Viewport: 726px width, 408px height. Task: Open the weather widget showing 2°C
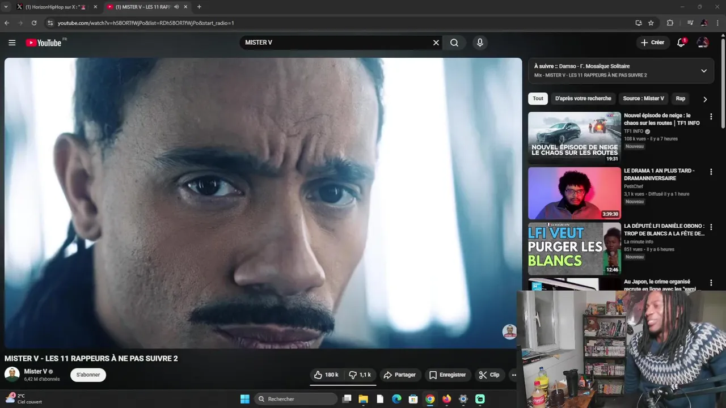click(24, 398)
